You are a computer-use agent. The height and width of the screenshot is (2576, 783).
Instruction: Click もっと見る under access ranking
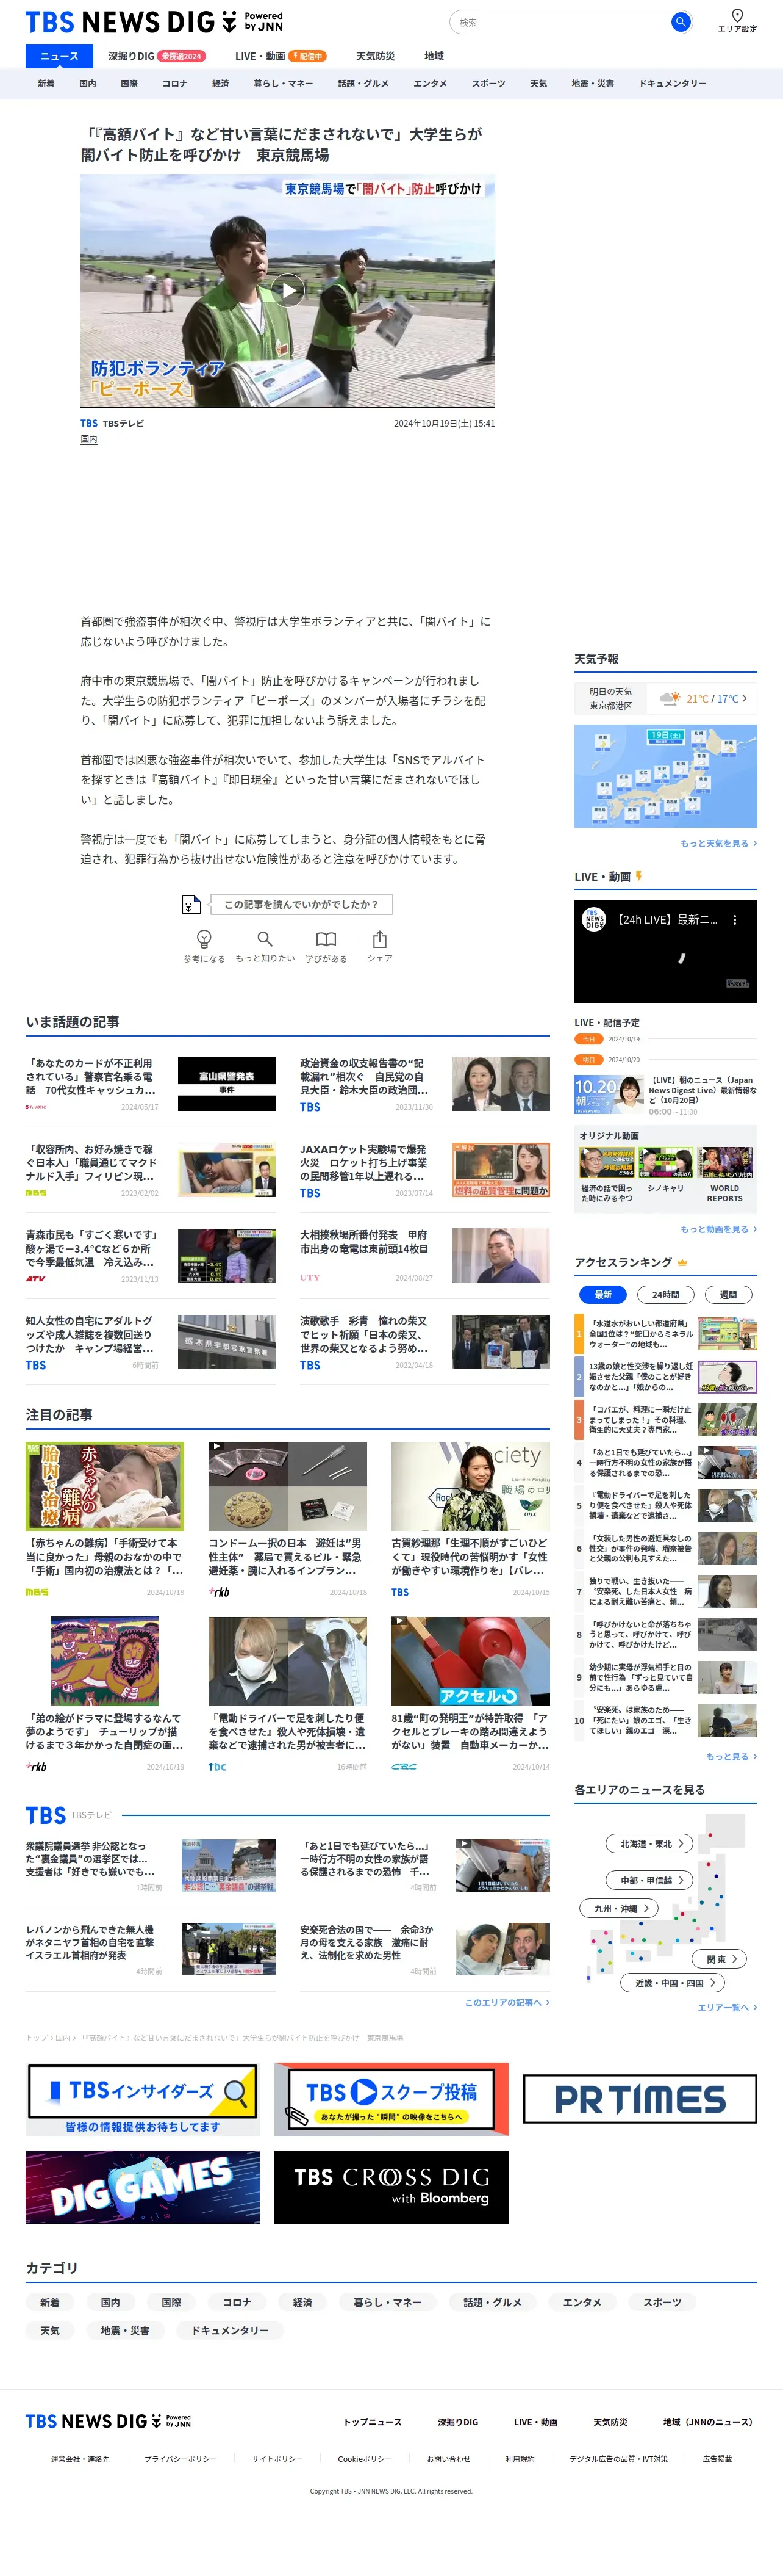click(731, 1757)
